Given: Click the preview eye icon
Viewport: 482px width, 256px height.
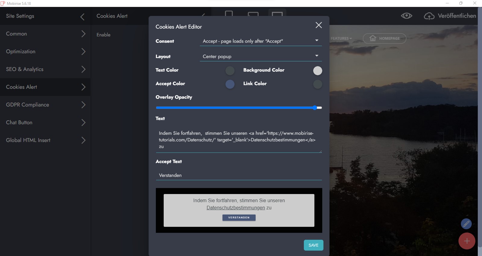Looking at the screenshot, I should click(x=406, y=16).
